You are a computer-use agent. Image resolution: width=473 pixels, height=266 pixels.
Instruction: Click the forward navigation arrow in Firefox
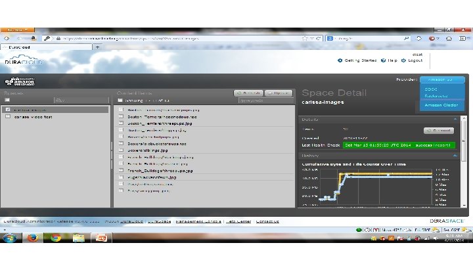18,38
